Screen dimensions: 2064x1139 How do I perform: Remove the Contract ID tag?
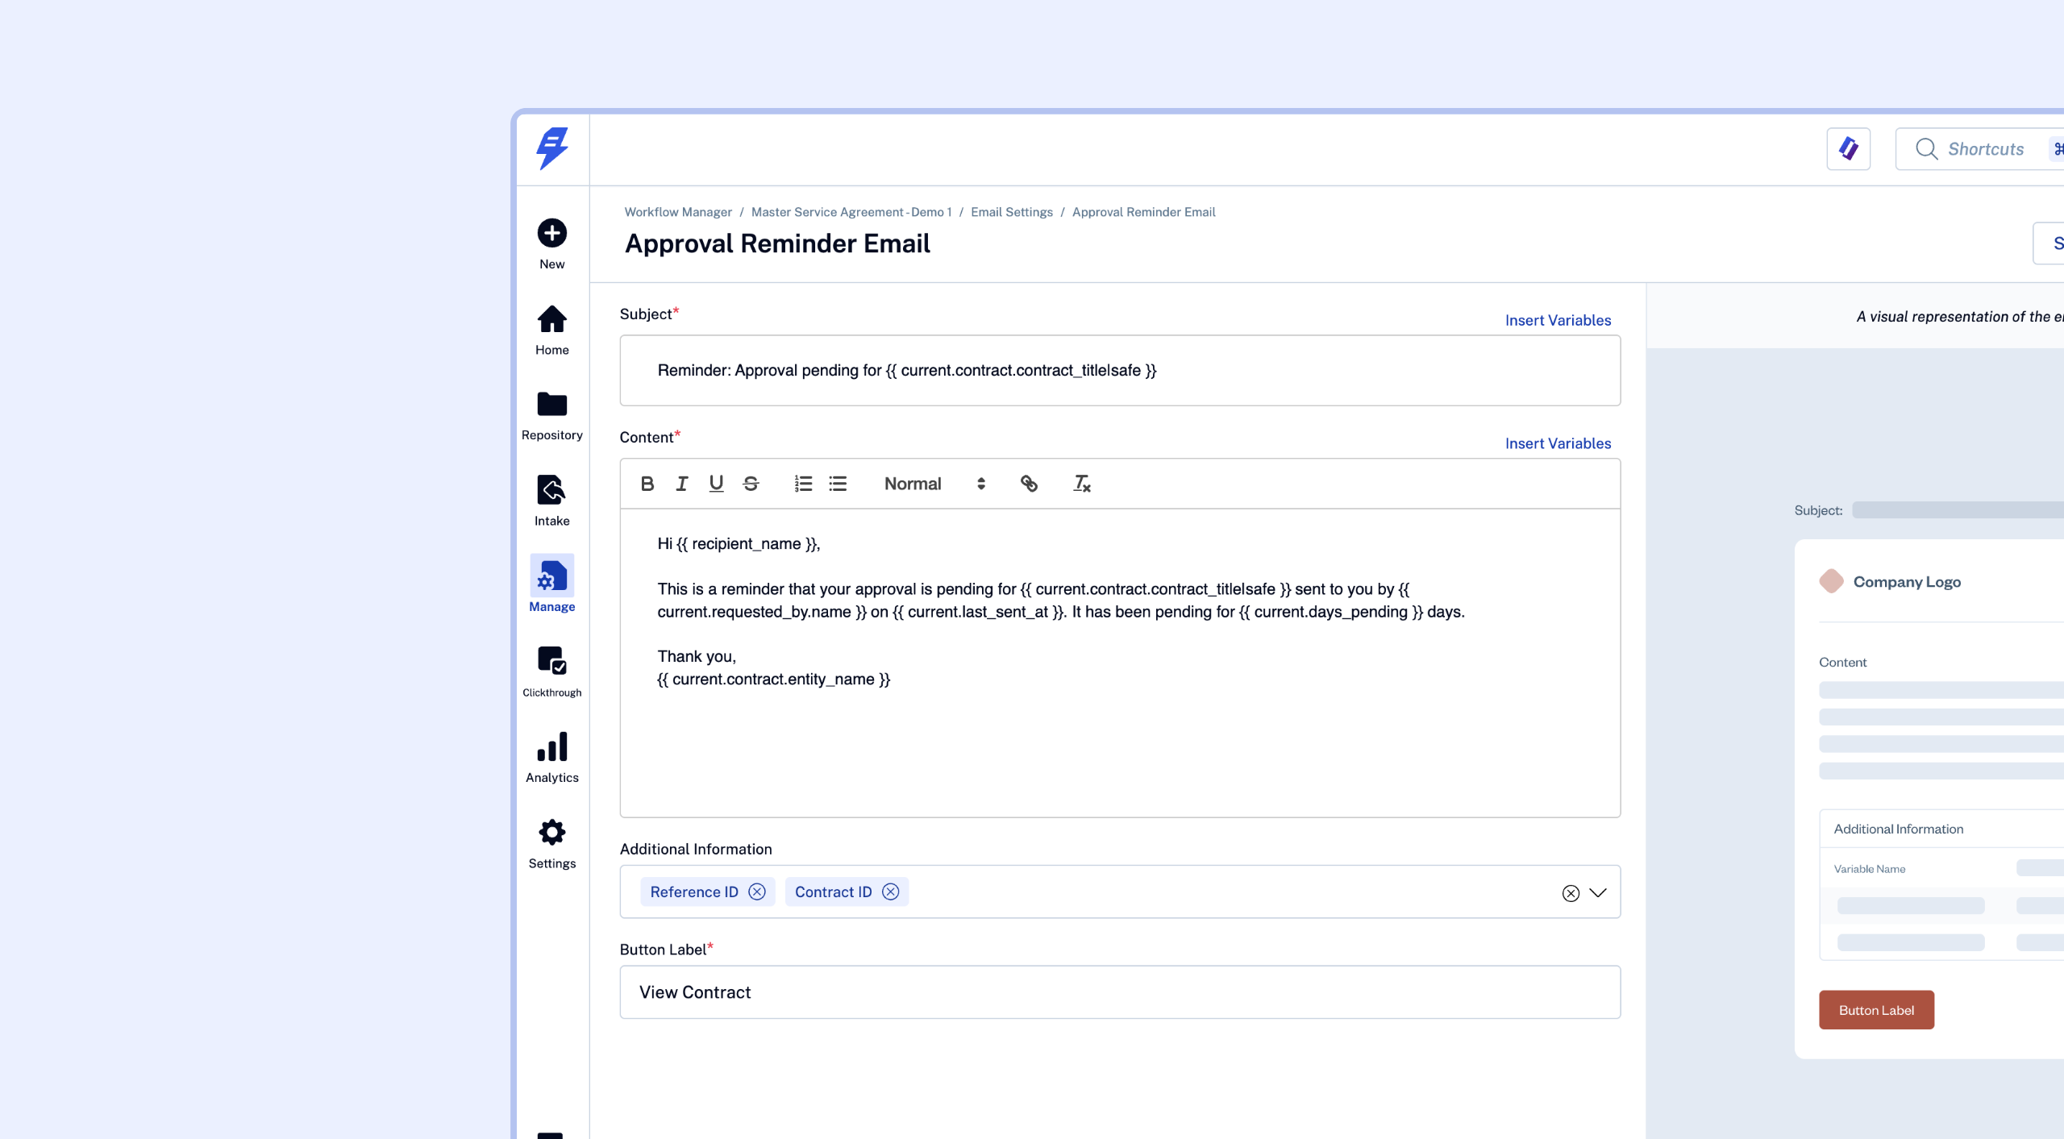click(890, 892)
